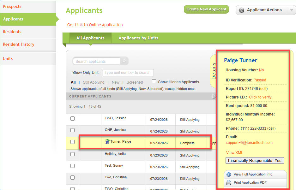
Task: Click the support+5@tenanttech.com email link
Action: point(249,143)
